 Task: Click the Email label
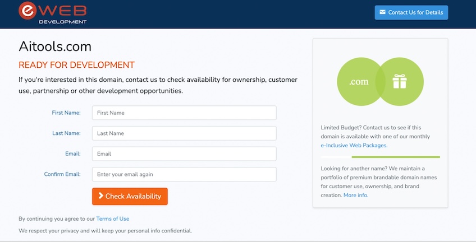[73, 153]
